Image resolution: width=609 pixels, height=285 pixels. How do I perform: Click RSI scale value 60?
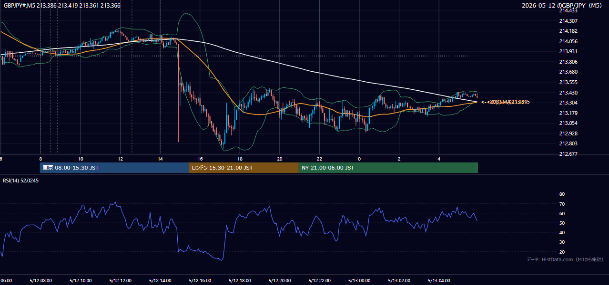(562, 213)
